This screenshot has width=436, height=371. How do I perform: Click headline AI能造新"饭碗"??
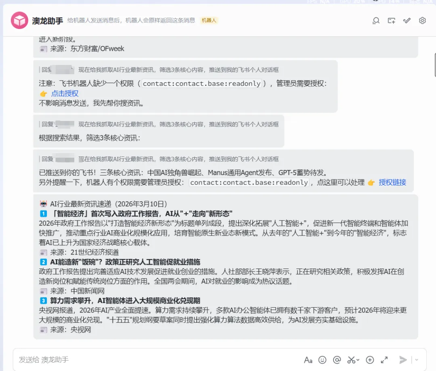[125, 262]
